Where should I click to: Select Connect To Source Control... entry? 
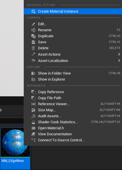(x=73, y=140)
